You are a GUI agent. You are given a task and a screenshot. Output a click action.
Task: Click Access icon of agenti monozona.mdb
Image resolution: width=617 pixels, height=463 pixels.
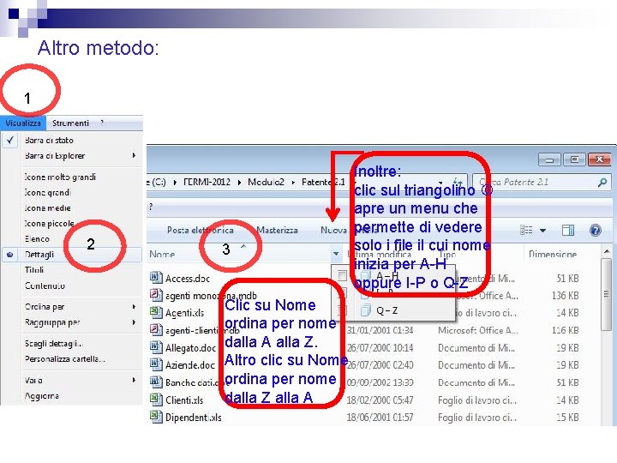click(x=156, y=295)
